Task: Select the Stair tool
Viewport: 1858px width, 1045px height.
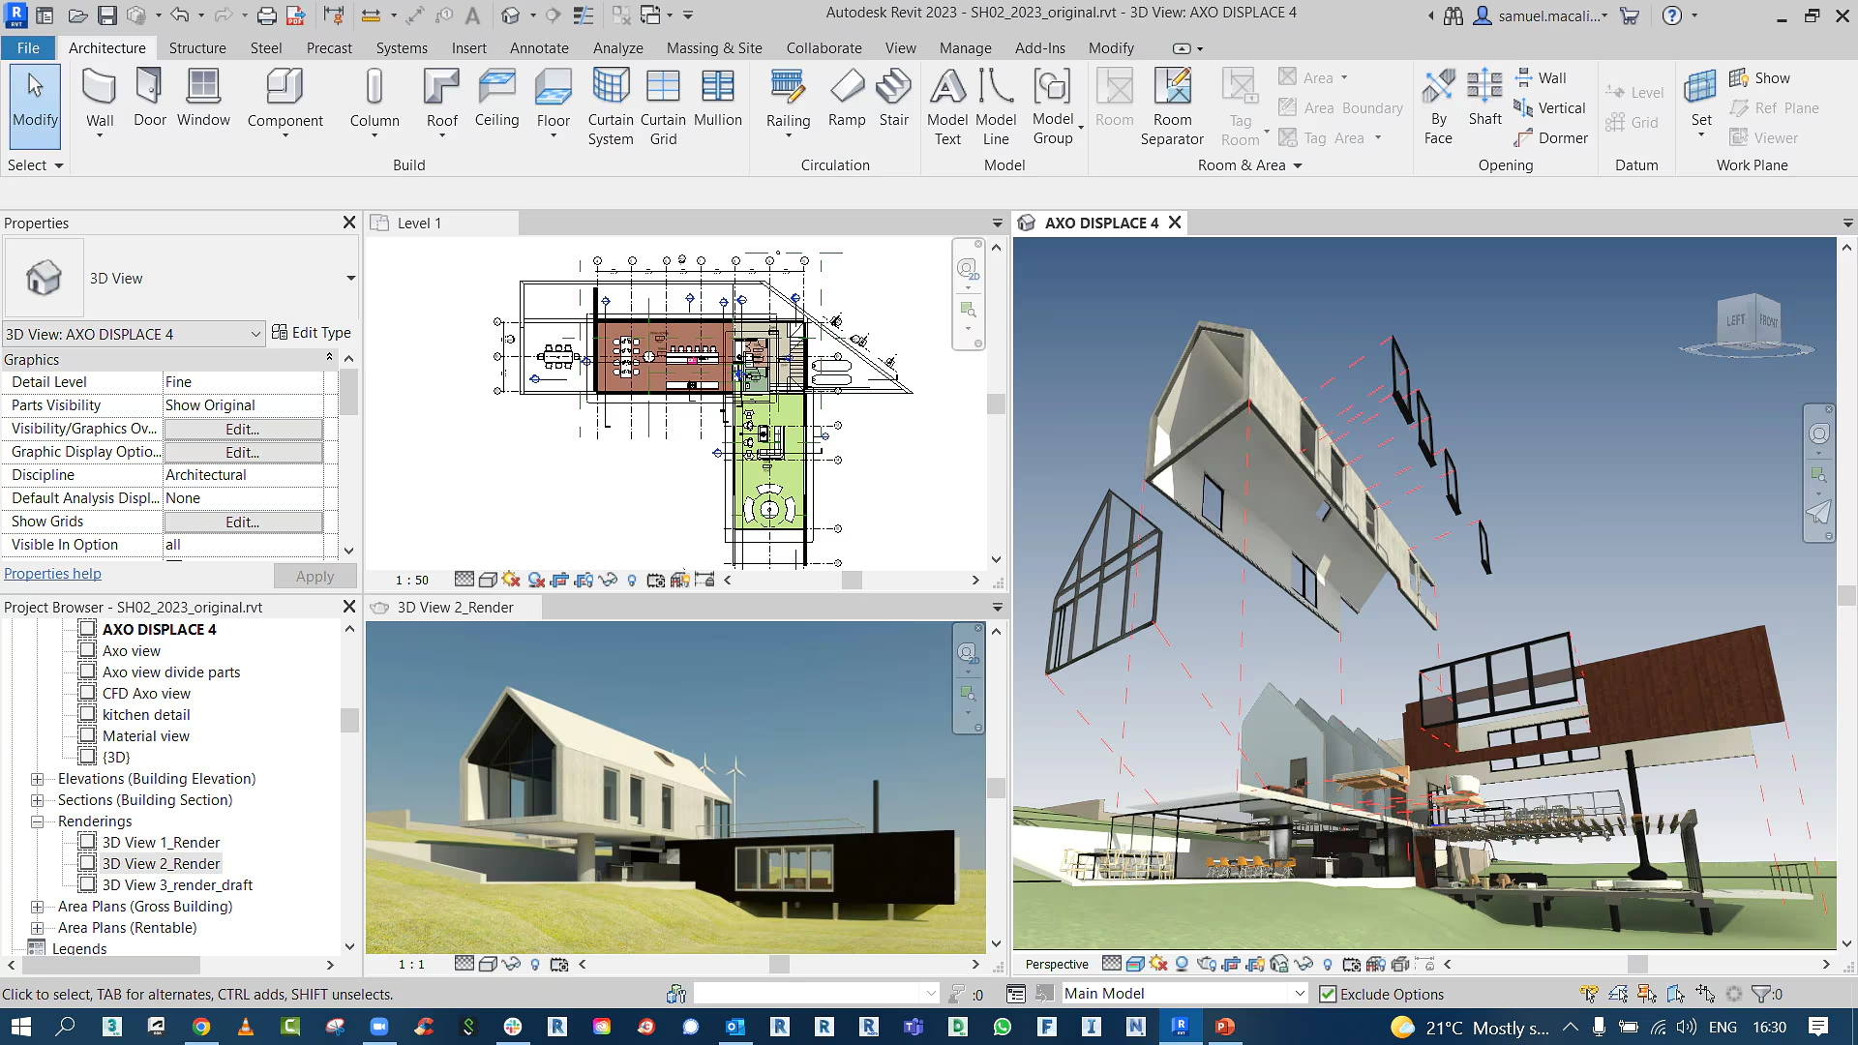Action: click(893, 101)
